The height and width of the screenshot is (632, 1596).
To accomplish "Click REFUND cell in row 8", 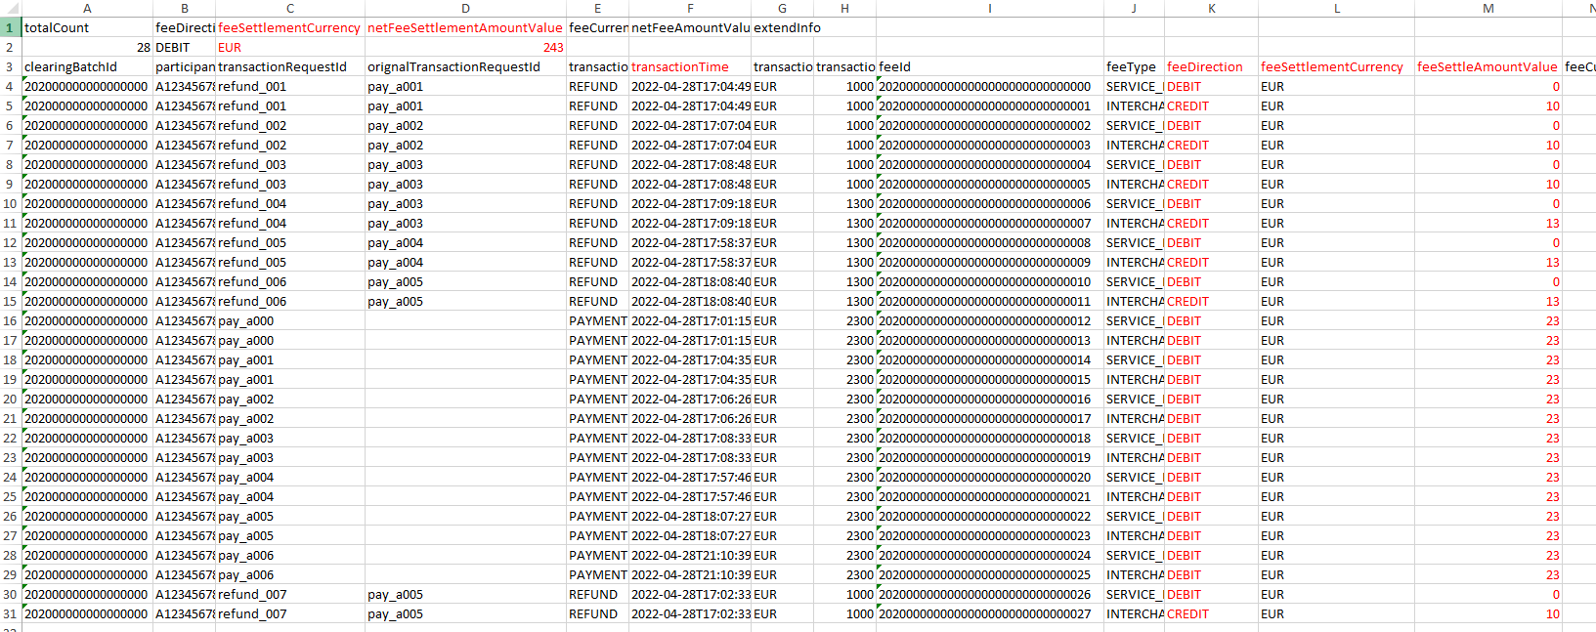I will (x=597, y=164).
